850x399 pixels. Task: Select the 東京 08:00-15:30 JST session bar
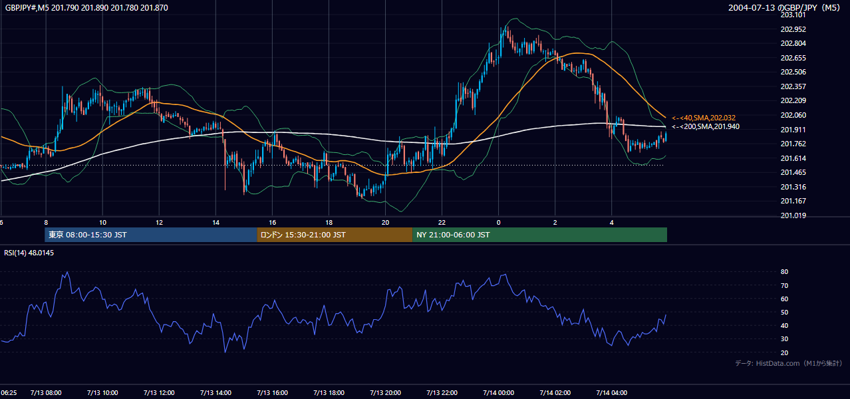150,235
